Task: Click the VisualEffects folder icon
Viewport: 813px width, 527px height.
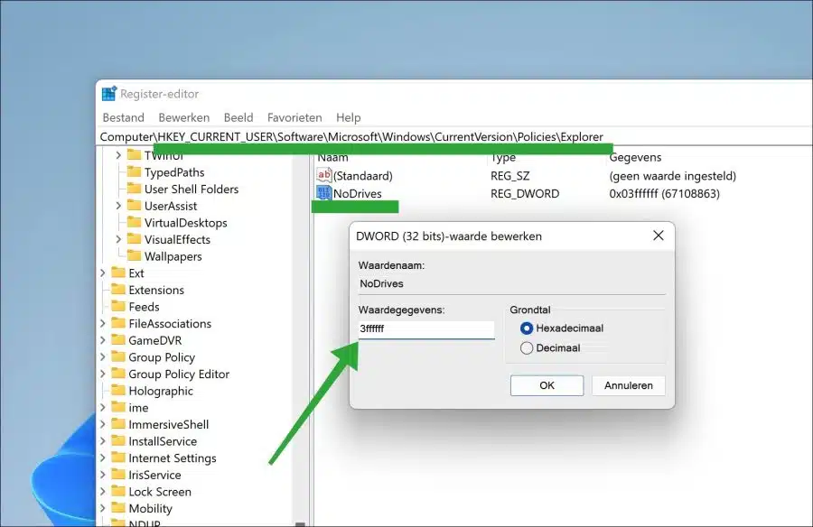Action: [135, 239]
